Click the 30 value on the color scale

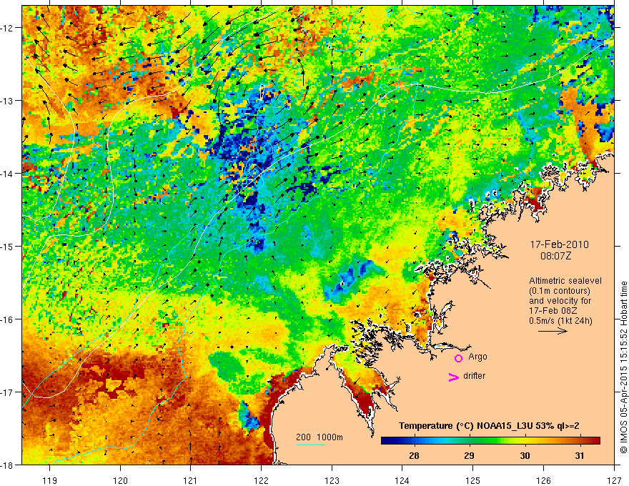[525, 455]
